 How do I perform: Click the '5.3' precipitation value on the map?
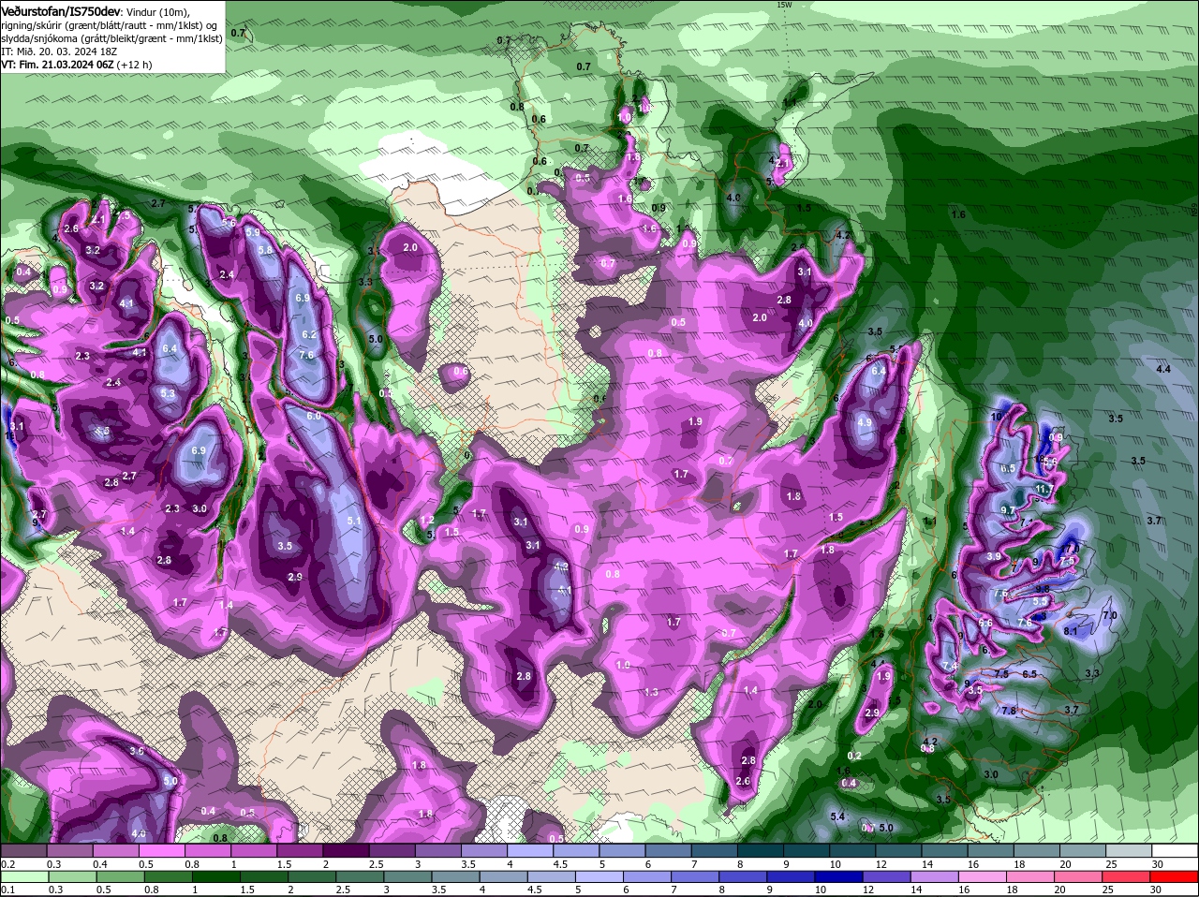pyautogui.click(x=168, y=394)
